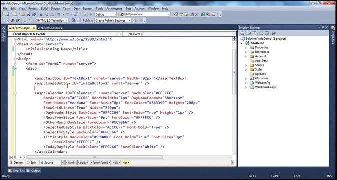Expand the Styles folder in Solution Explorer
Screen dimensions: 337x180
coord(246,69)
